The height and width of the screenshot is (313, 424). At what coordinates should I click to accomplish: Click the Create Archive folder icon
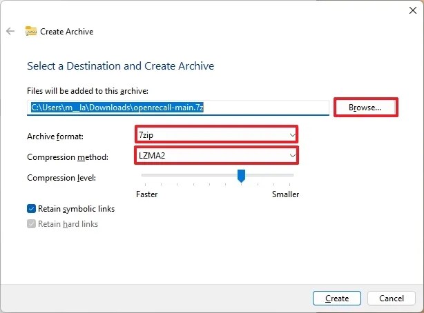[x=31, y=31]
